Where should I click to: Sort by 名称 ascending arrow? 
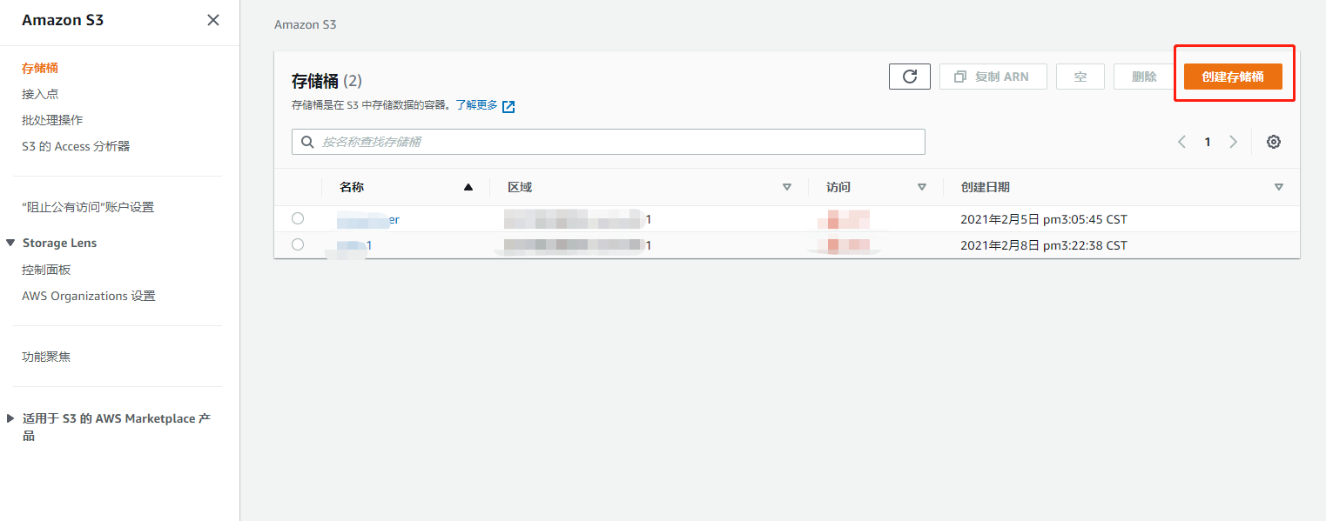pos(468,187)
